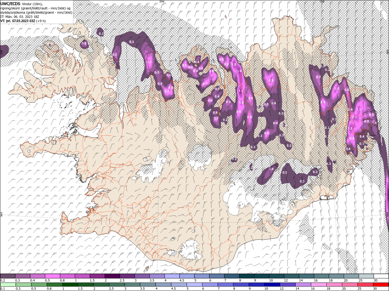Screen dimensions: 389x291
Task: Select the "IT: Mán. 06. 03. 2023 18Z" line
Action: 20,17
